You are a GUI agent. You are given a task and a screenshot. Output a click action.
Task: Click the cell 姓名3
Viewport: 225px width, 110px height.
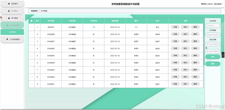(158, 70)
